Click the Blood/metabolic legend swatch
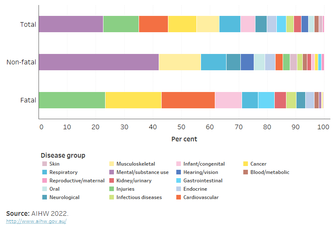The width and height of the screenshot is (335, 230). 247,172
